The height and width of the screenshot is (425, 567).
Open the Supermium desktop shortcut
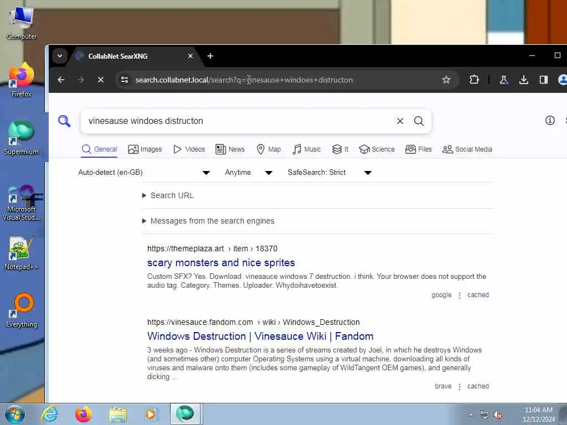(22, 137)
